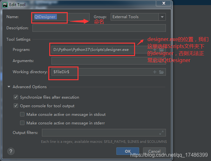Toggle Synchronize files after execution checkbox
This screenshot has width=211, height=161.
click(16, 97)
